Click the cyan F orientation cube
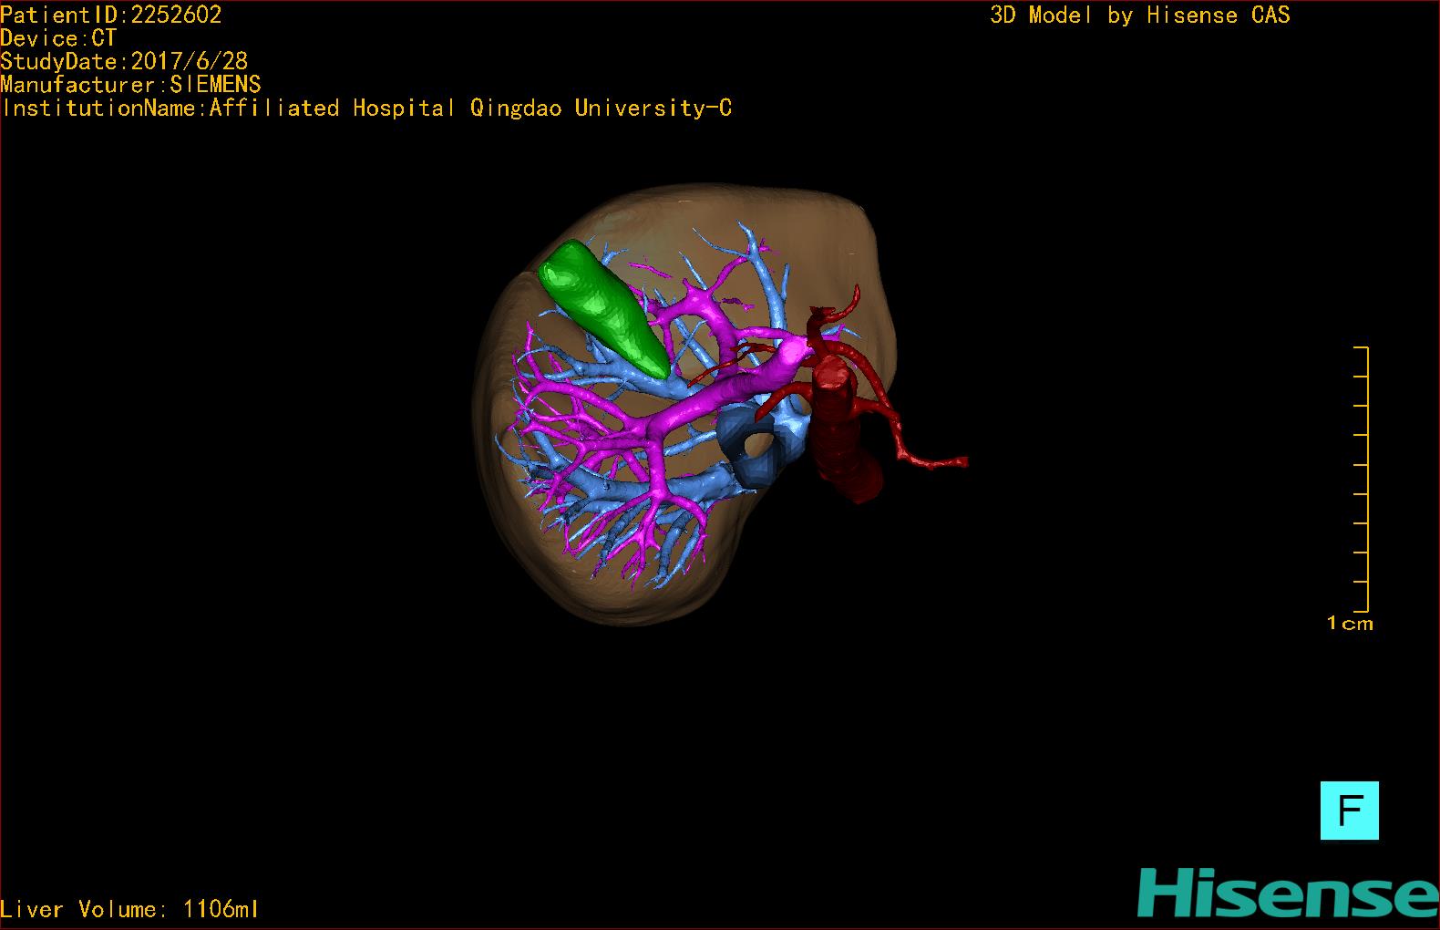 1349,811
